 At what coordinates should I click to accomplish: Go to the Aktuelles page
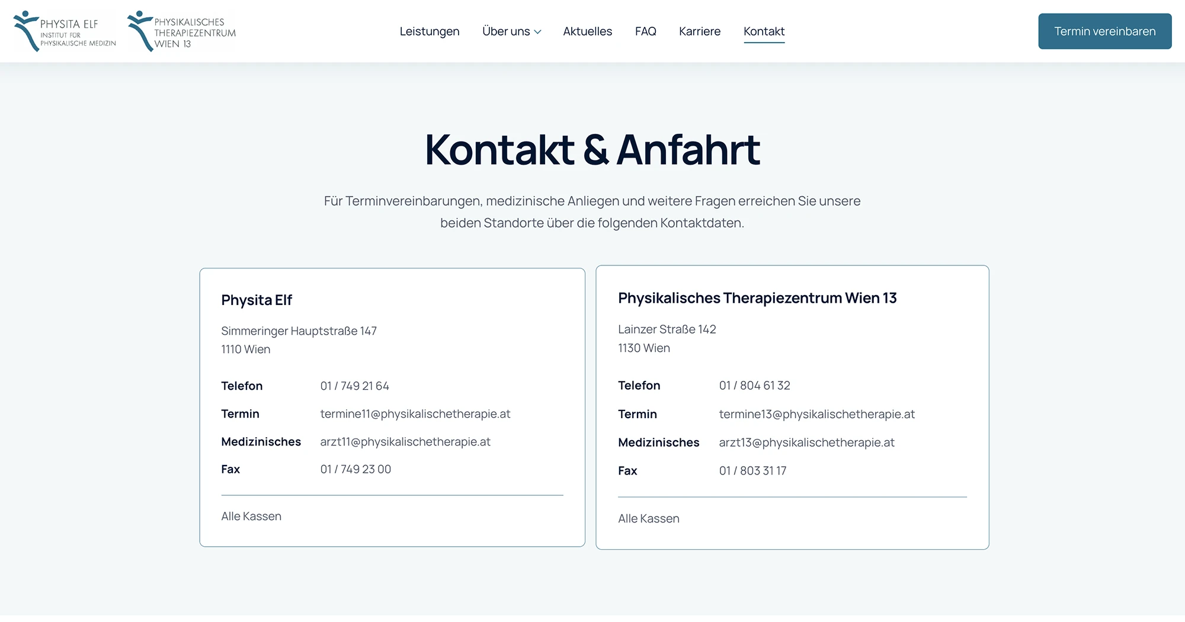point(588,31)
